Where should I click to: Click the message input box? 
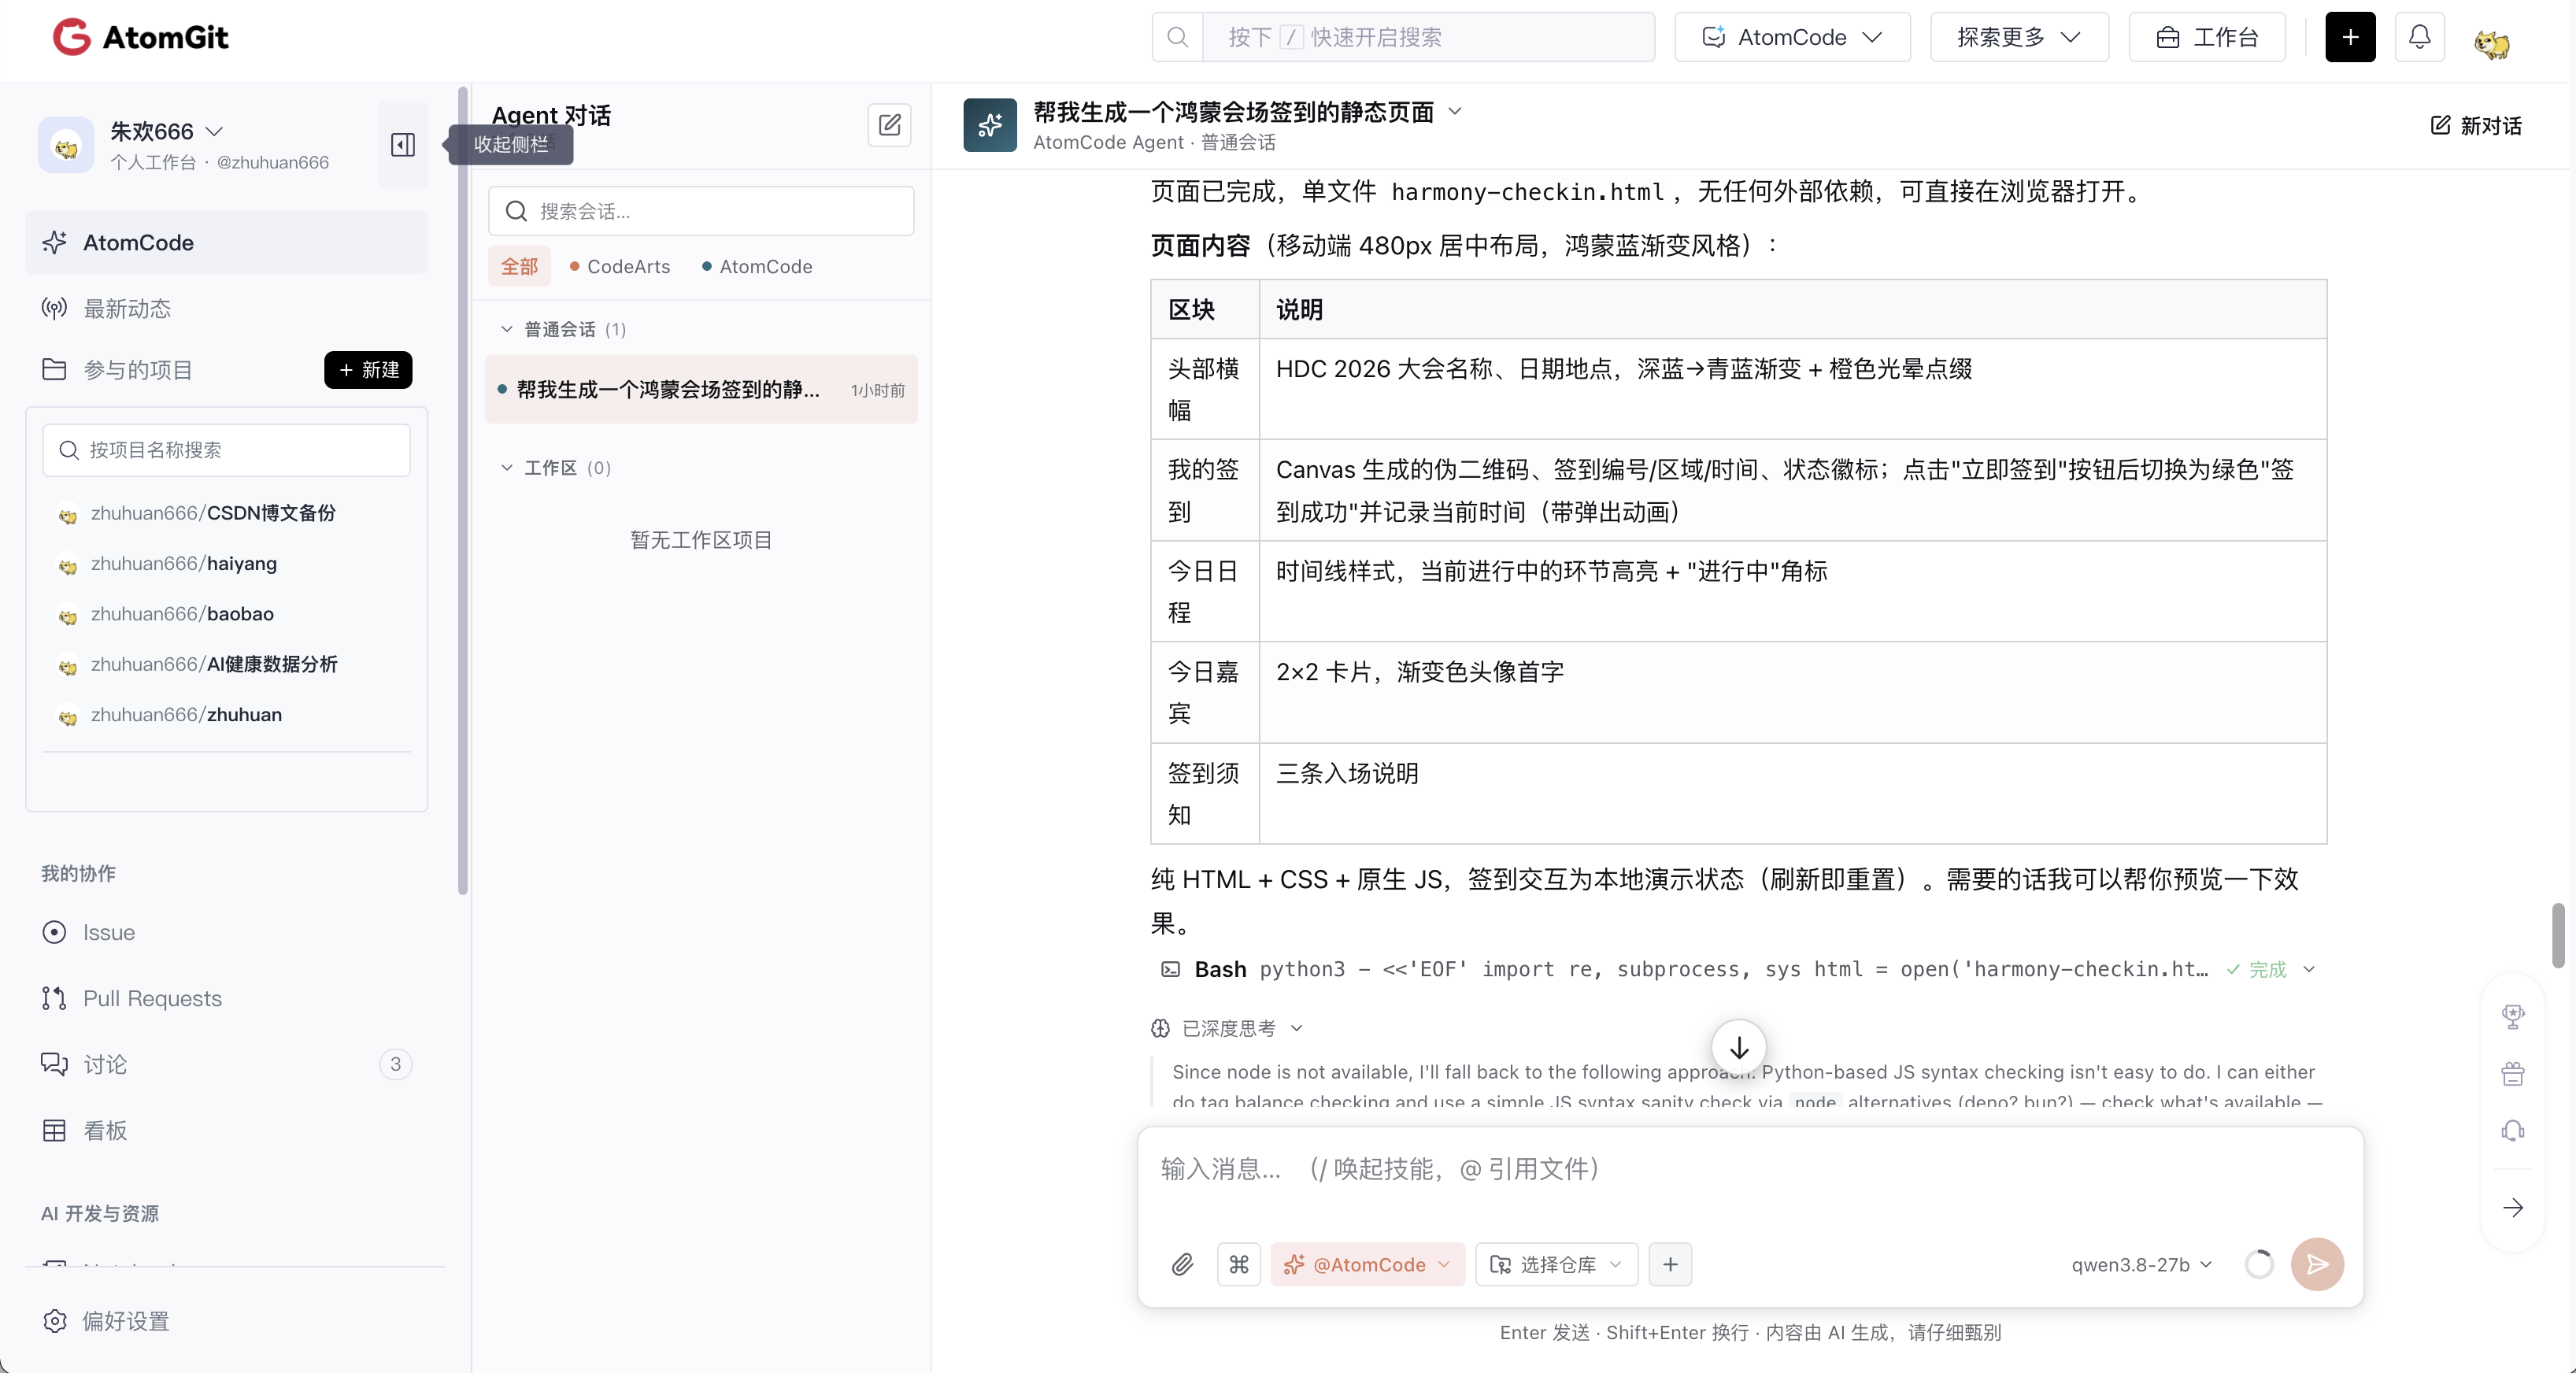(x=1750, y=1169)
